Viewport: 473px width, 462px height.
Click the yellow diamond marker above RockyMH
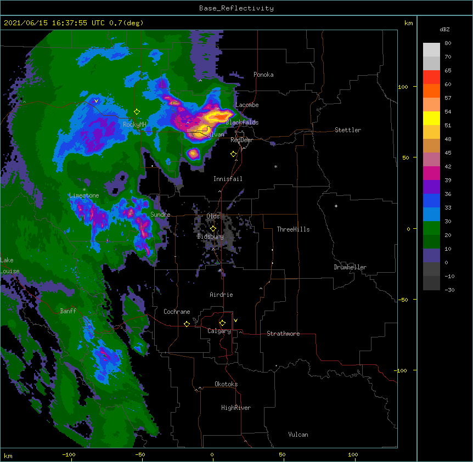[x=137, y=112]
